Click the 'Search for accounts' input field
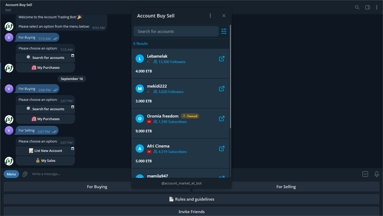The image size is (383, 216). coord(176,31)
